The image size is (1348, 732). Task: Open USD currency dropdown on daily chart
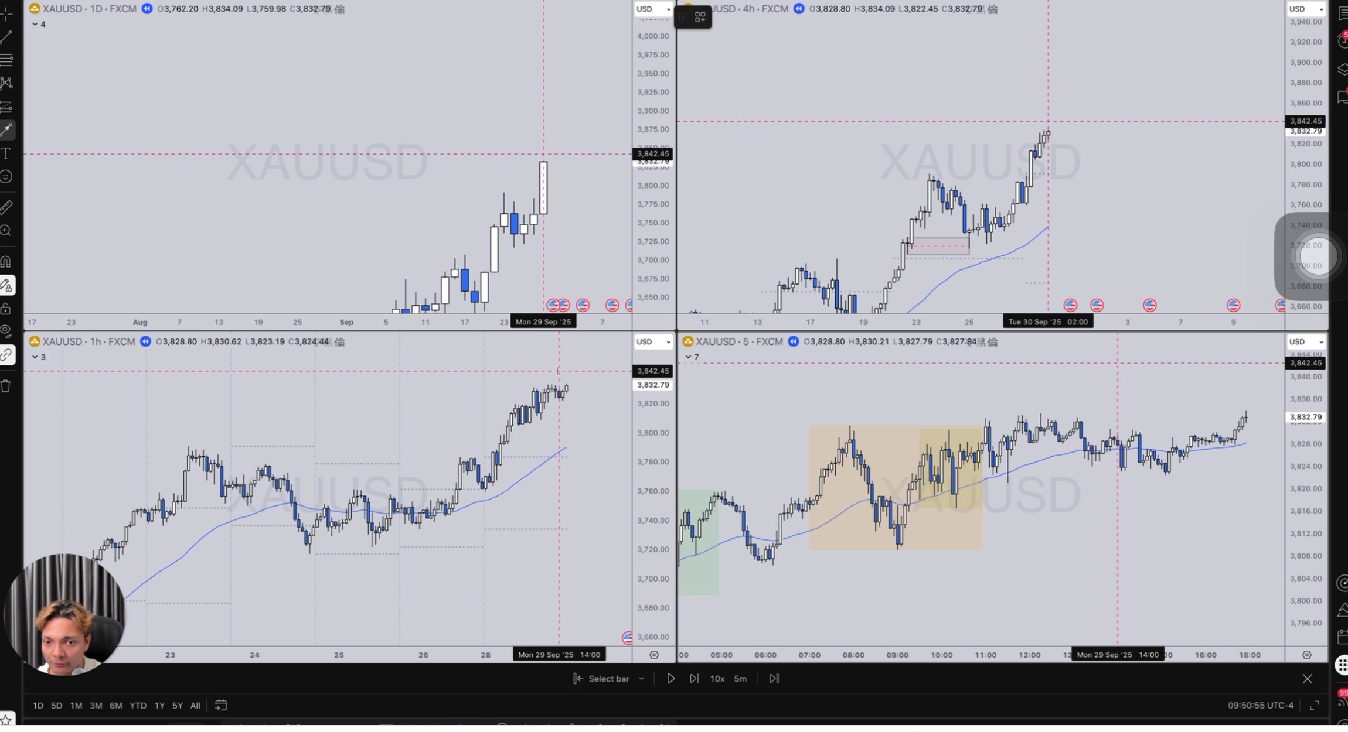tap(652, 9)
